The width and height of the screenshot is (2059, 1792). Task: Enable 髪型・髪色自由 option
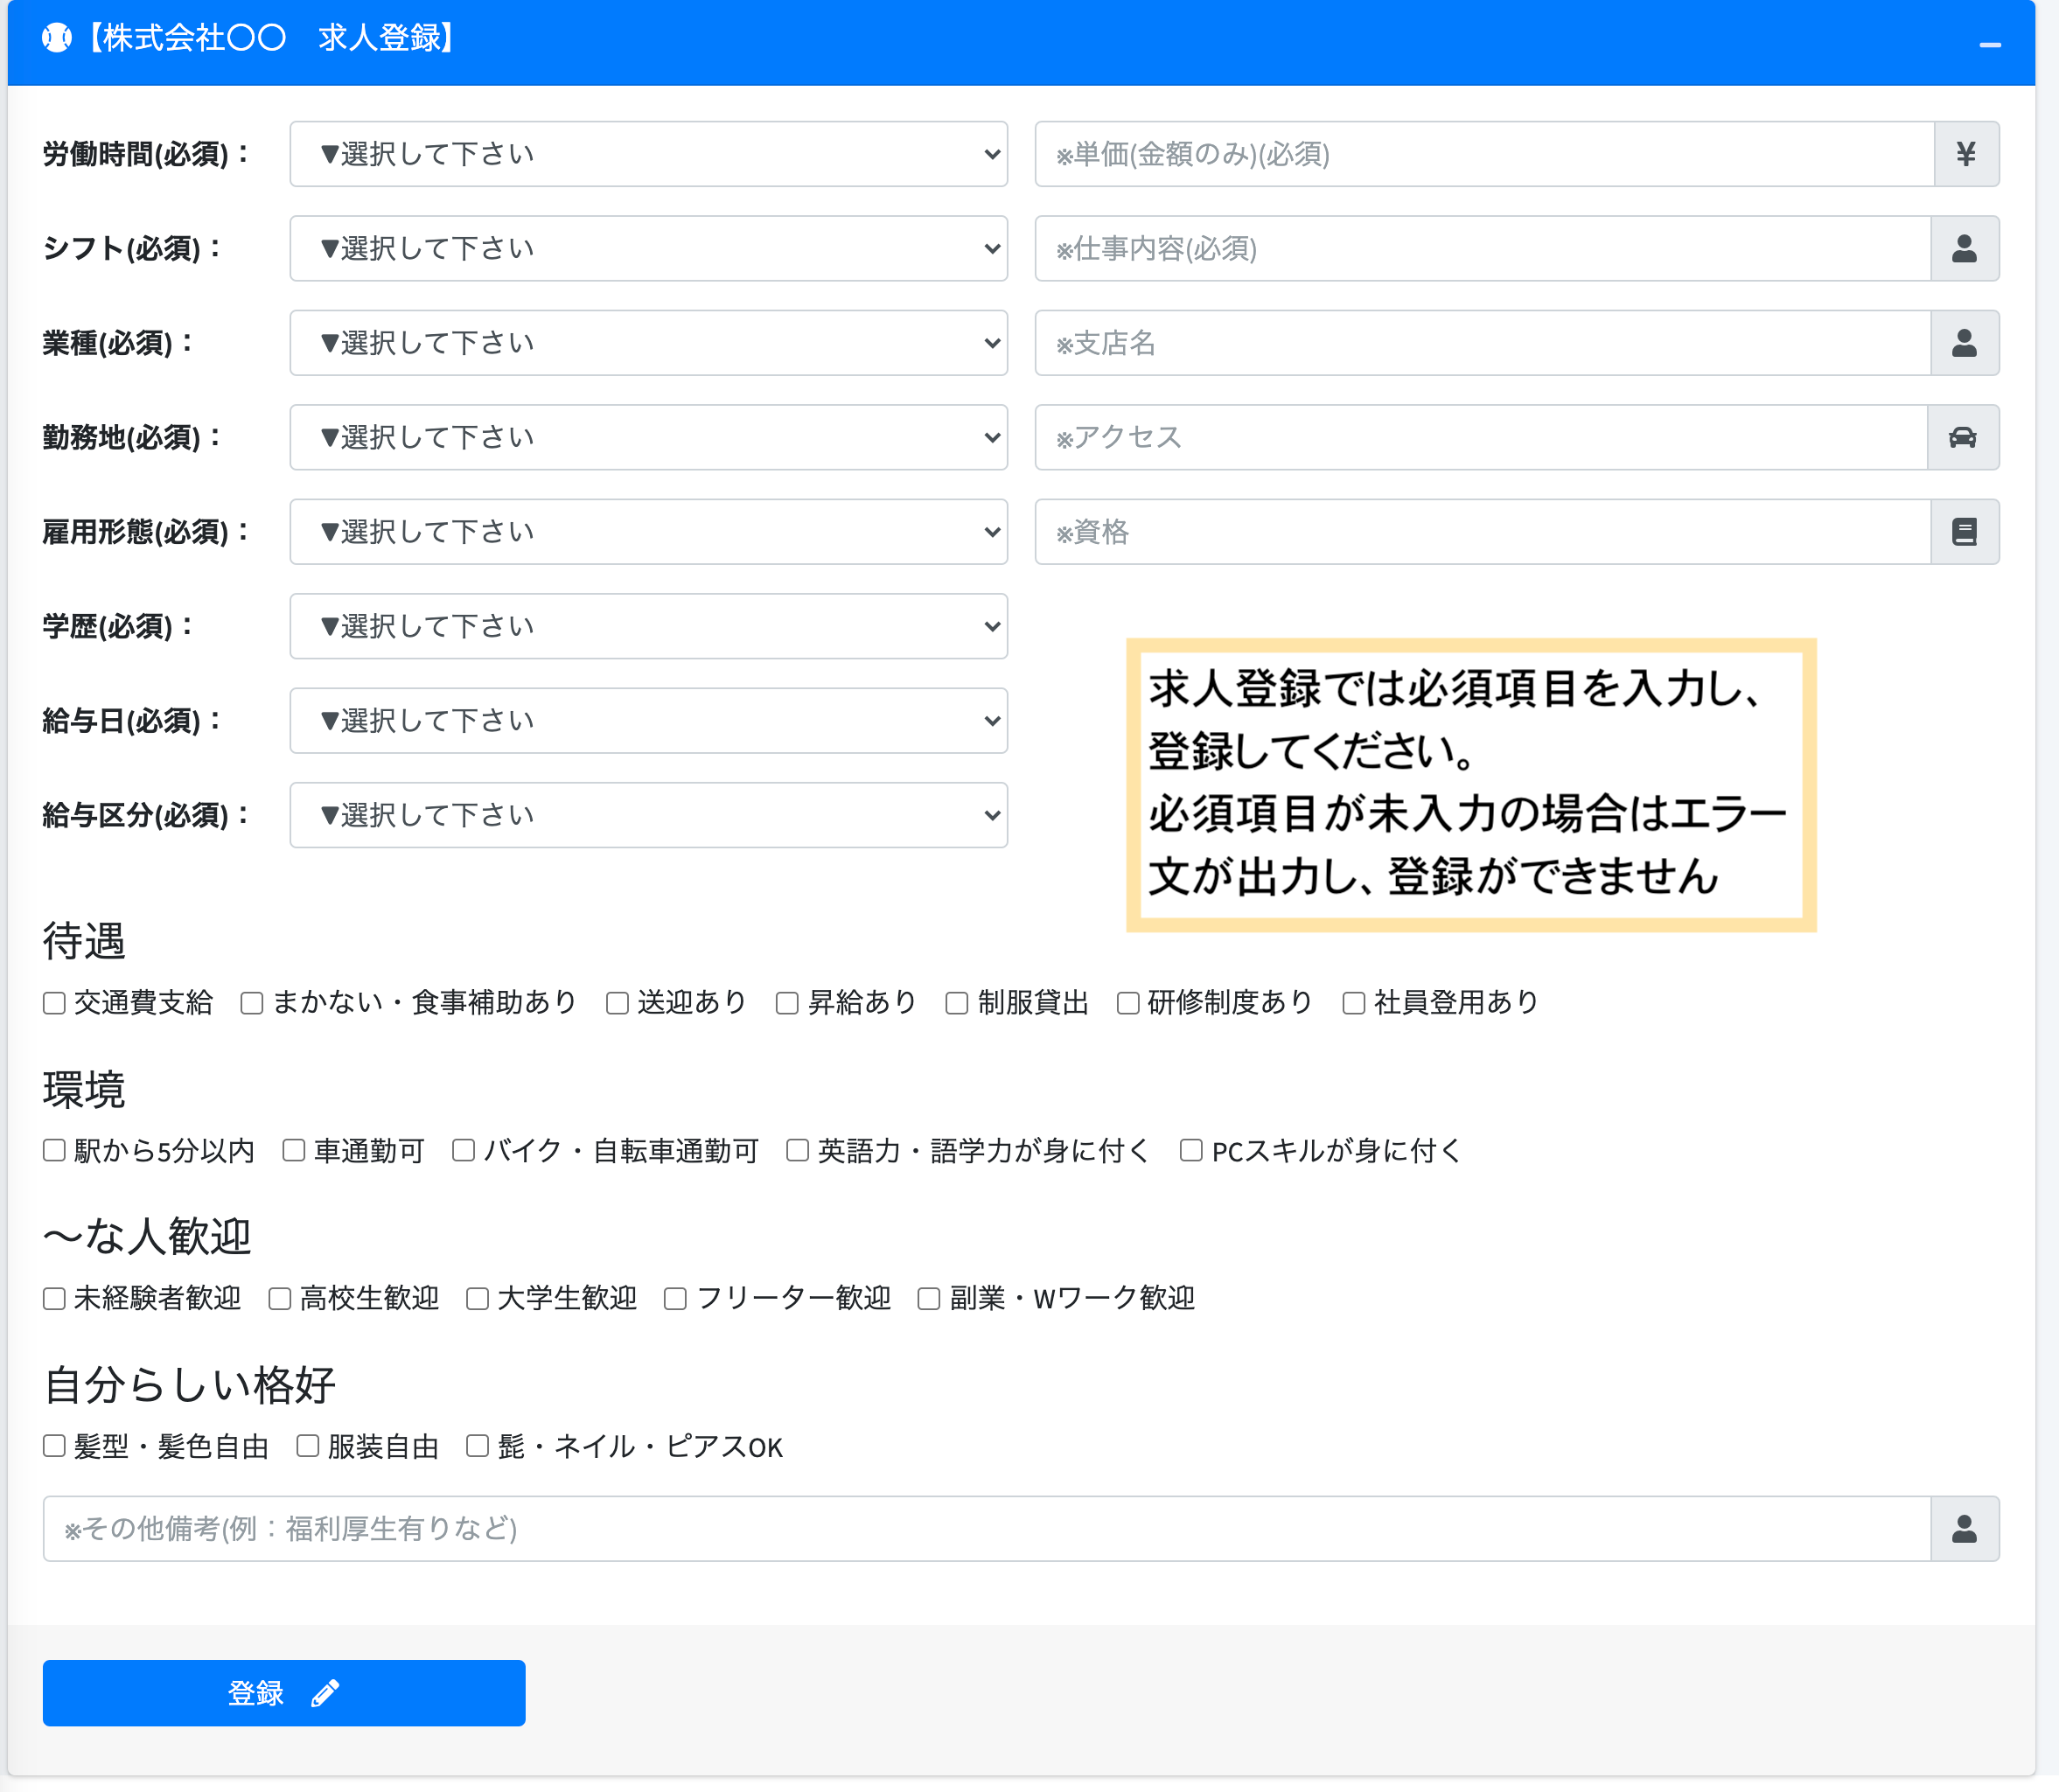tap(54, 1446)
